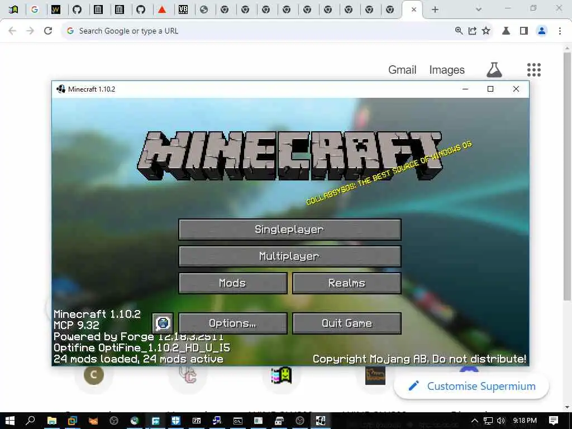Viewport: 572px width, 429px height.
Task: Toggle the browser side panel
Action: coord(524,31)
